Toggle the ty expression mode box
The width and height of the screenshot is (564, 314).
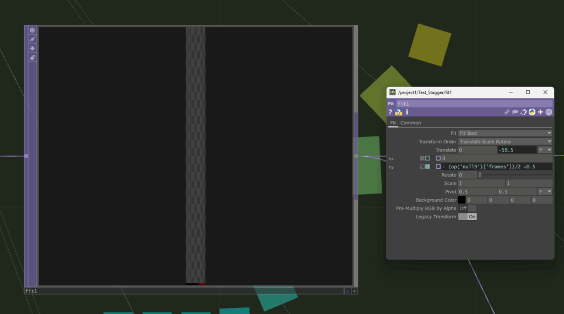pos(427,167)
